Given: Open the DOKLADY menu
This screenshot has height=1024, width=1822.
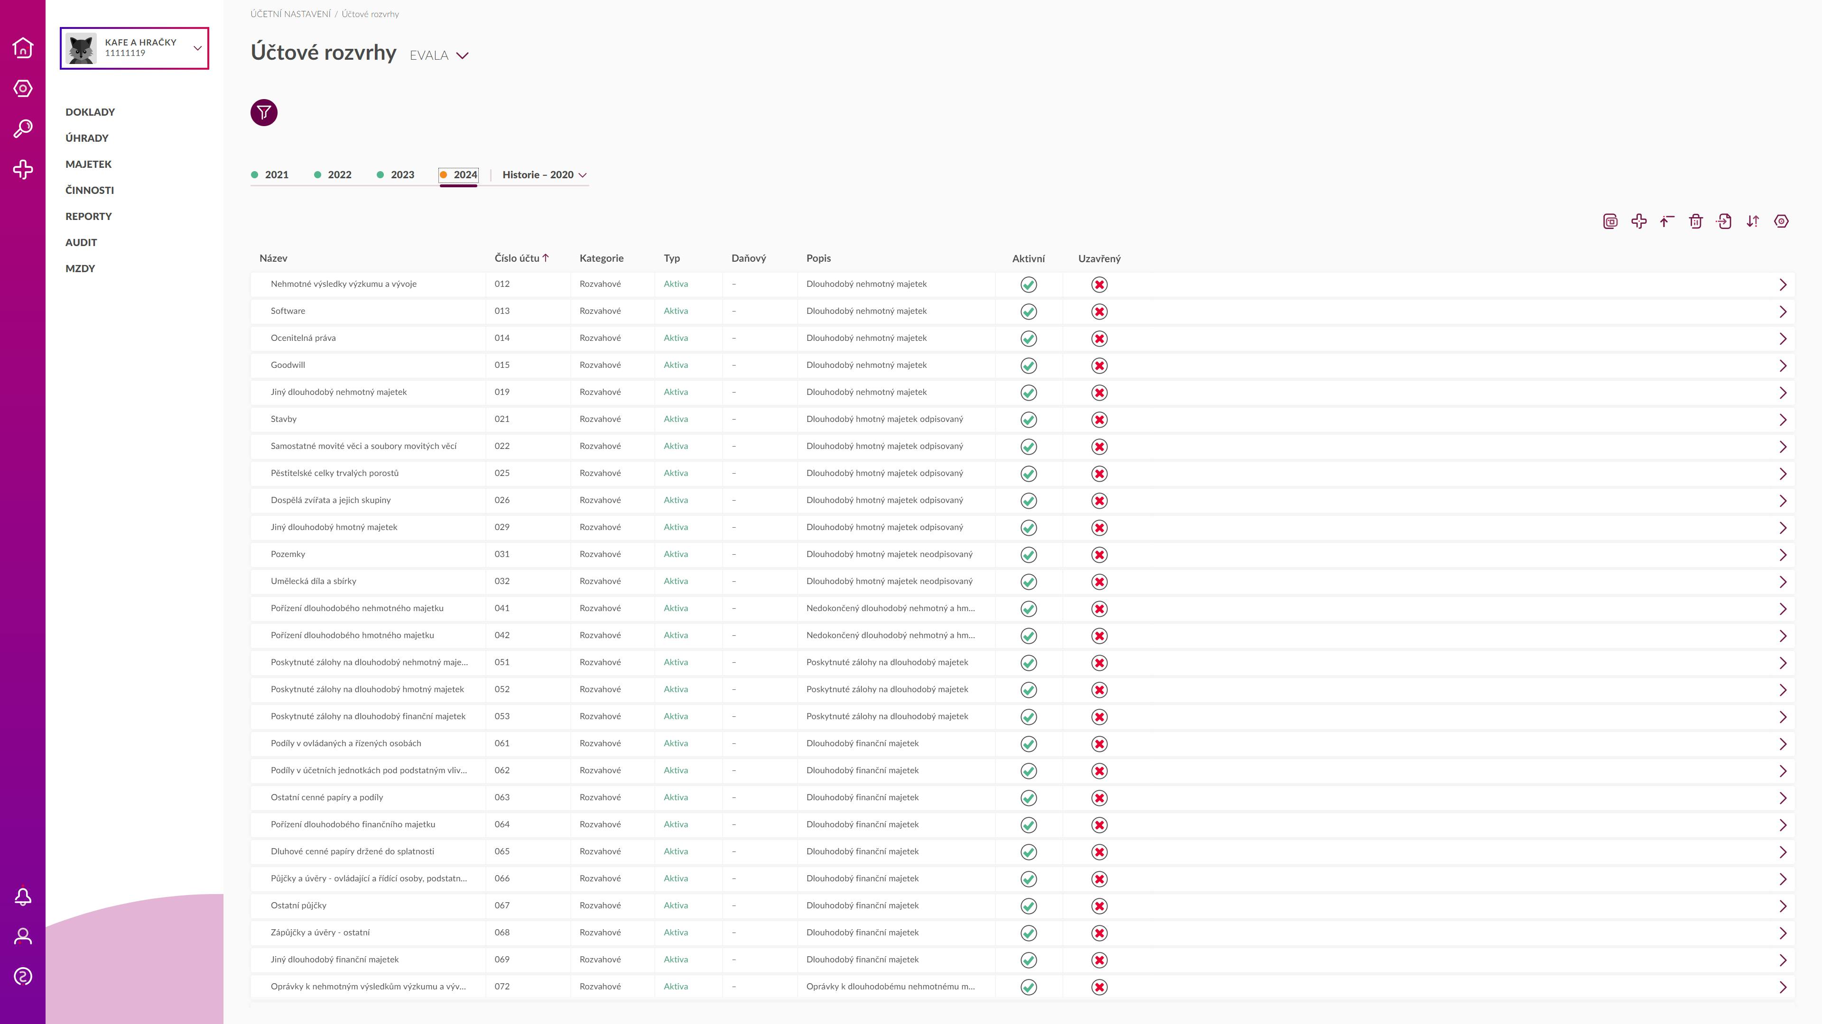Looking at the screenshot, I should (90, 112).
